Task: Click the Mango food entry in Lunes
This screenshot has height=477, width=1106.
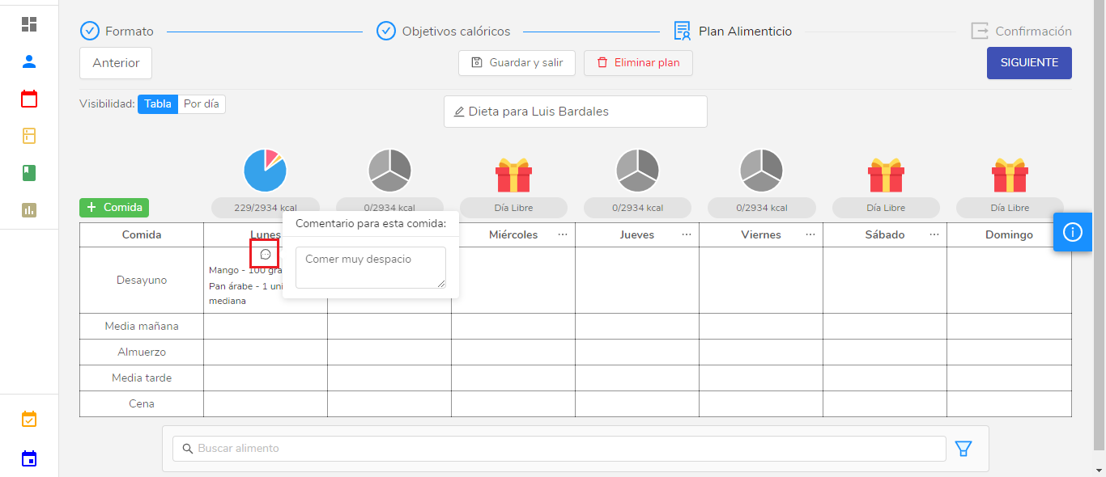Action: pos(245,270)
